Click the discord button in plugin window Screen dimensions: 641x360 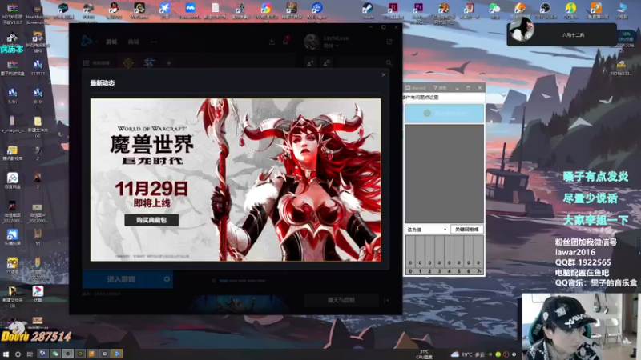tap(415, 88)
